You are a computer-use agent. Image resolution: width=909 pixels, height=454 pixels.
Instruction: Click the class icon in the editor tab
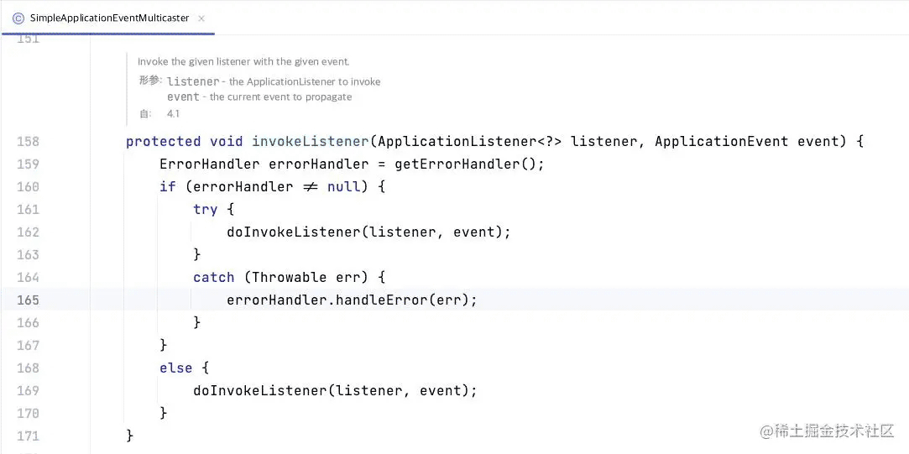pyautogui.click(x=18, y=18)
